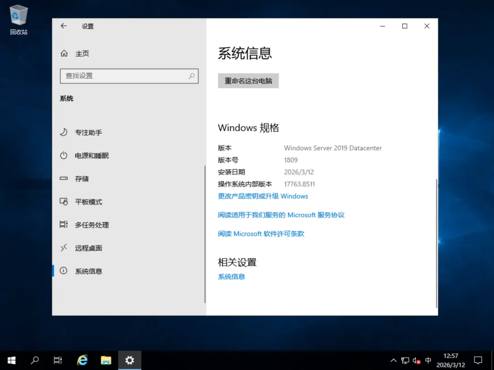This screenshot has height=370, width=494.
Task: Select the 专注助手 moon icon
Action: (x=64, y=132)
